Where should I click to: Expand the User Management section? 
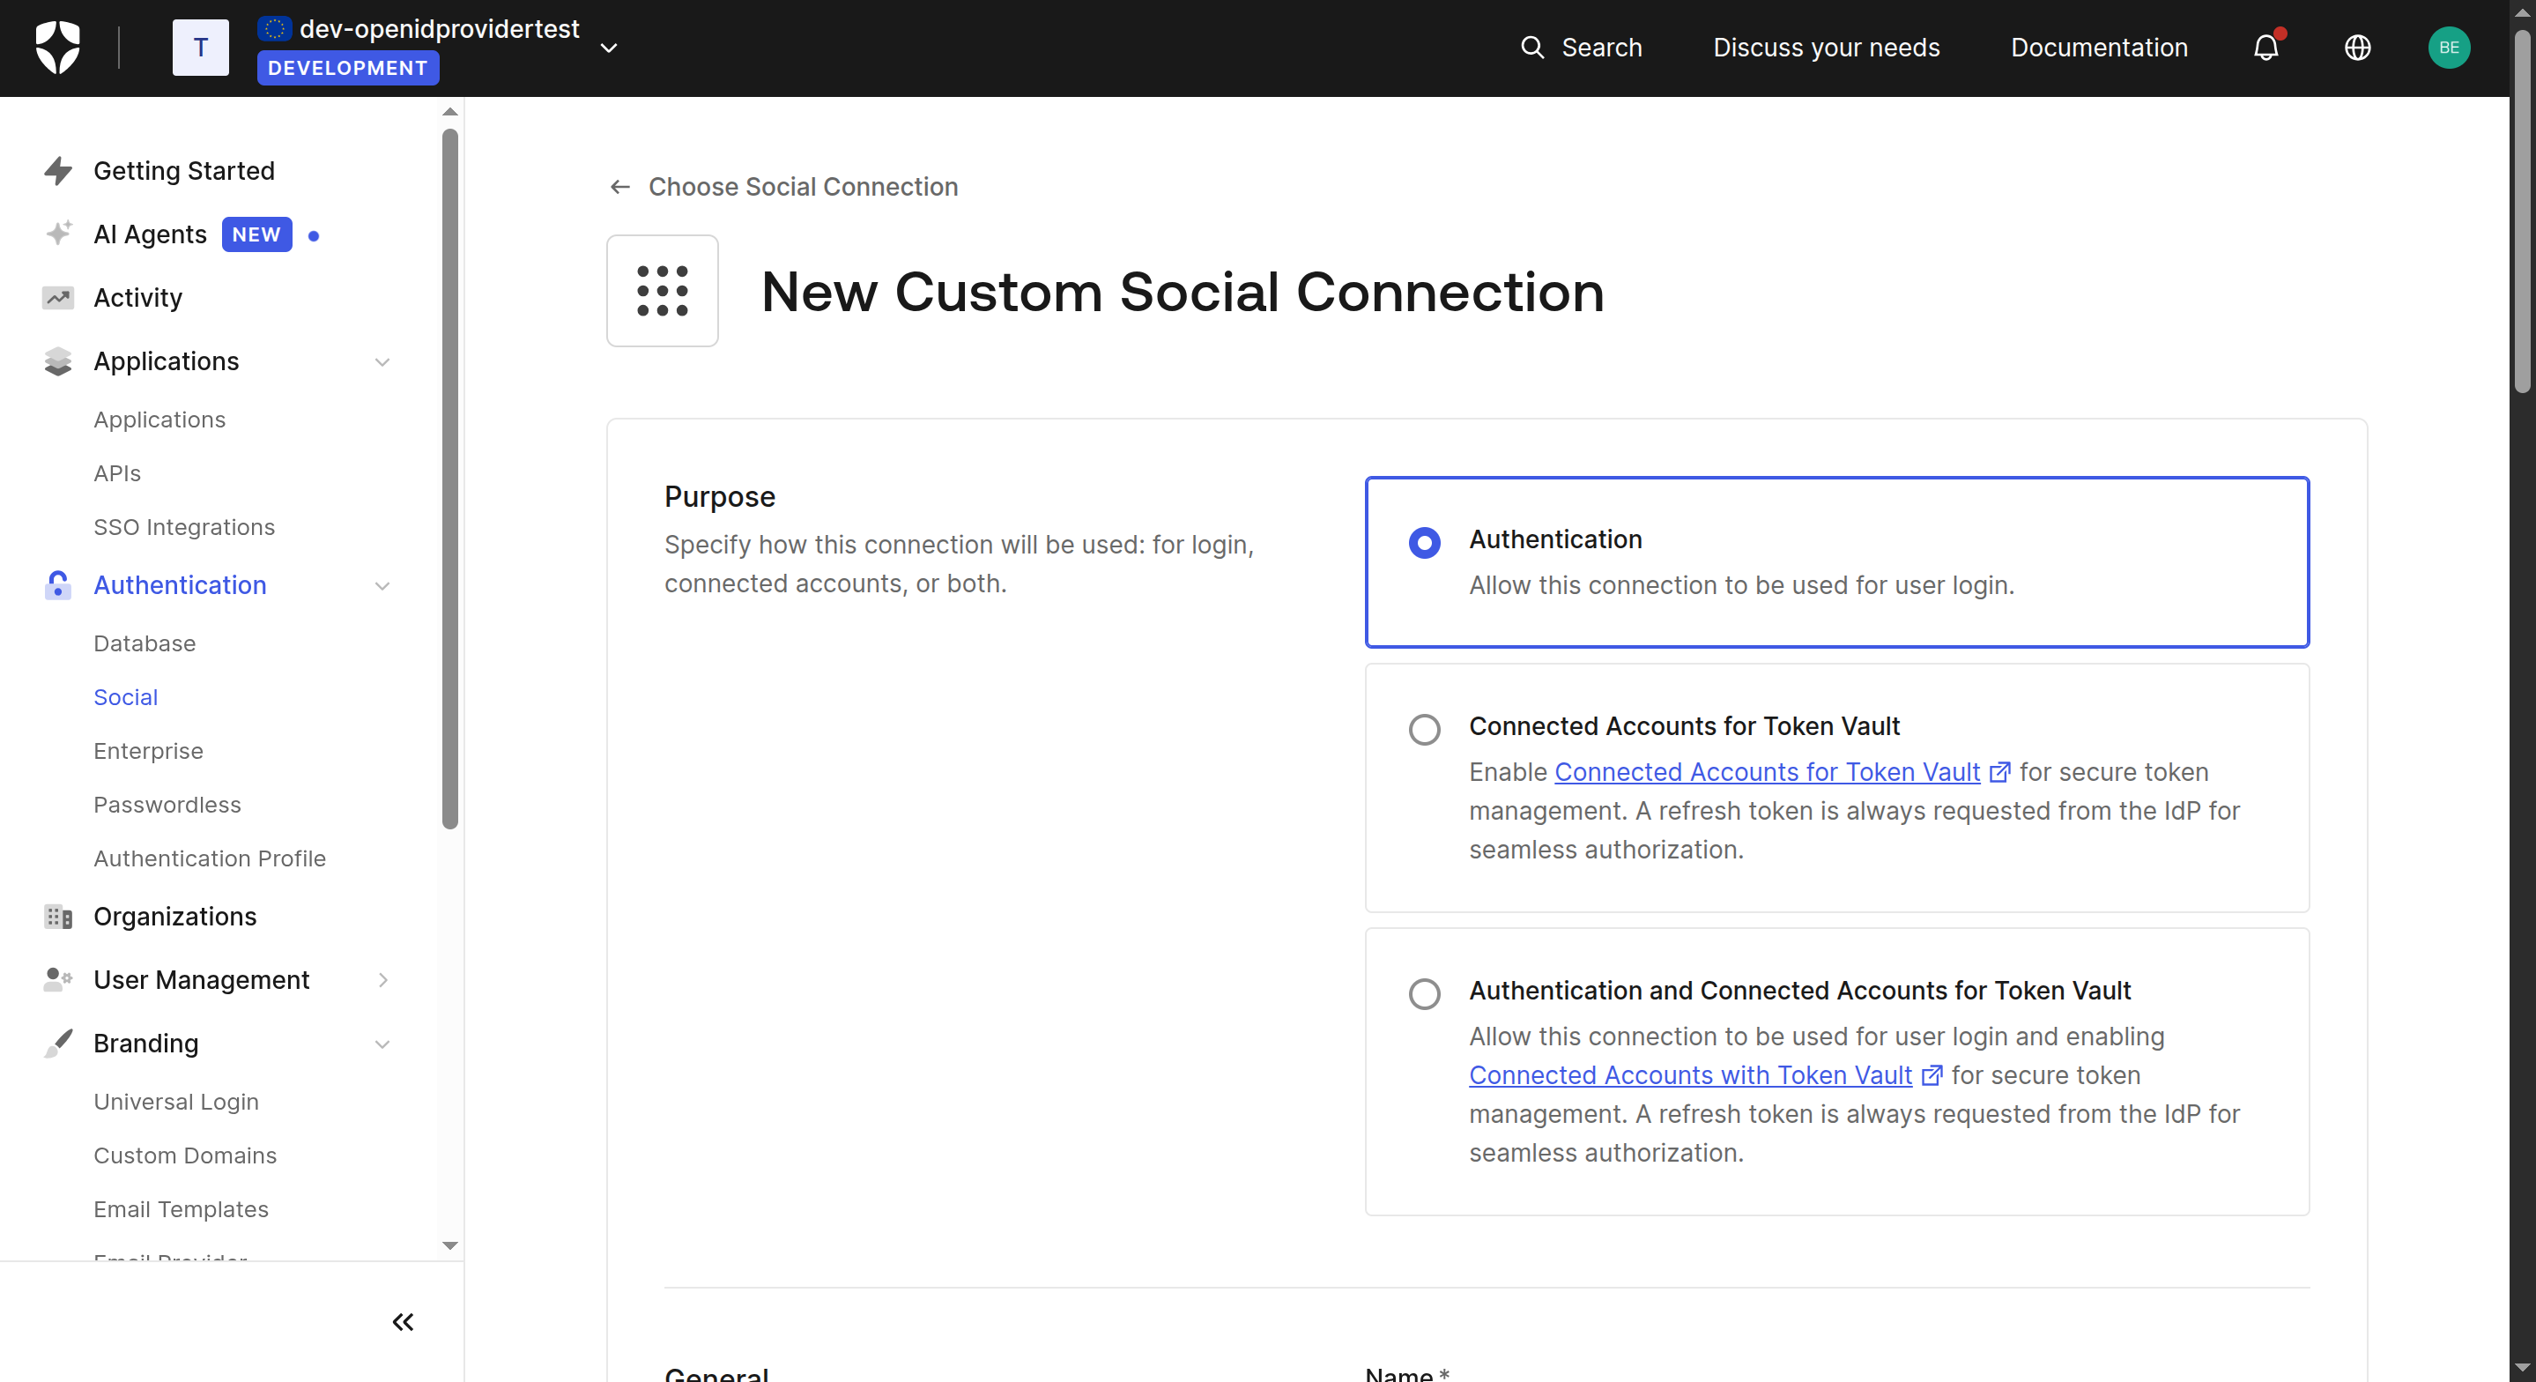point(382,980)
